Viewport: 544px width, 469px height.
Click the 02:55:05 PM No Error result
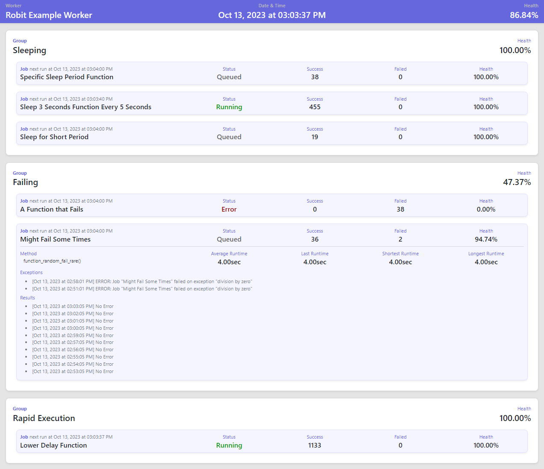[73, 357]
